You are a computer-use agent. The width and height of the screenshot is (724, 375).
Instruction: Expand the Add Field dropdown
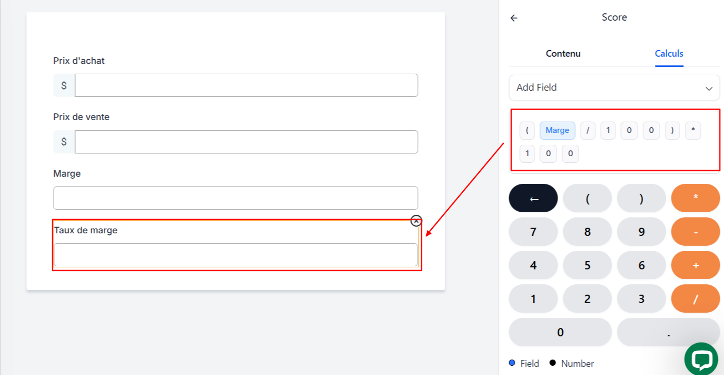coord(614,88)
